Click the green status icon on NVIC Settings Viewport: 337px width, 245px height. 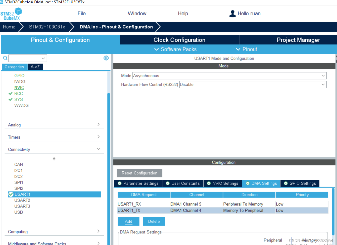(209, 183)
